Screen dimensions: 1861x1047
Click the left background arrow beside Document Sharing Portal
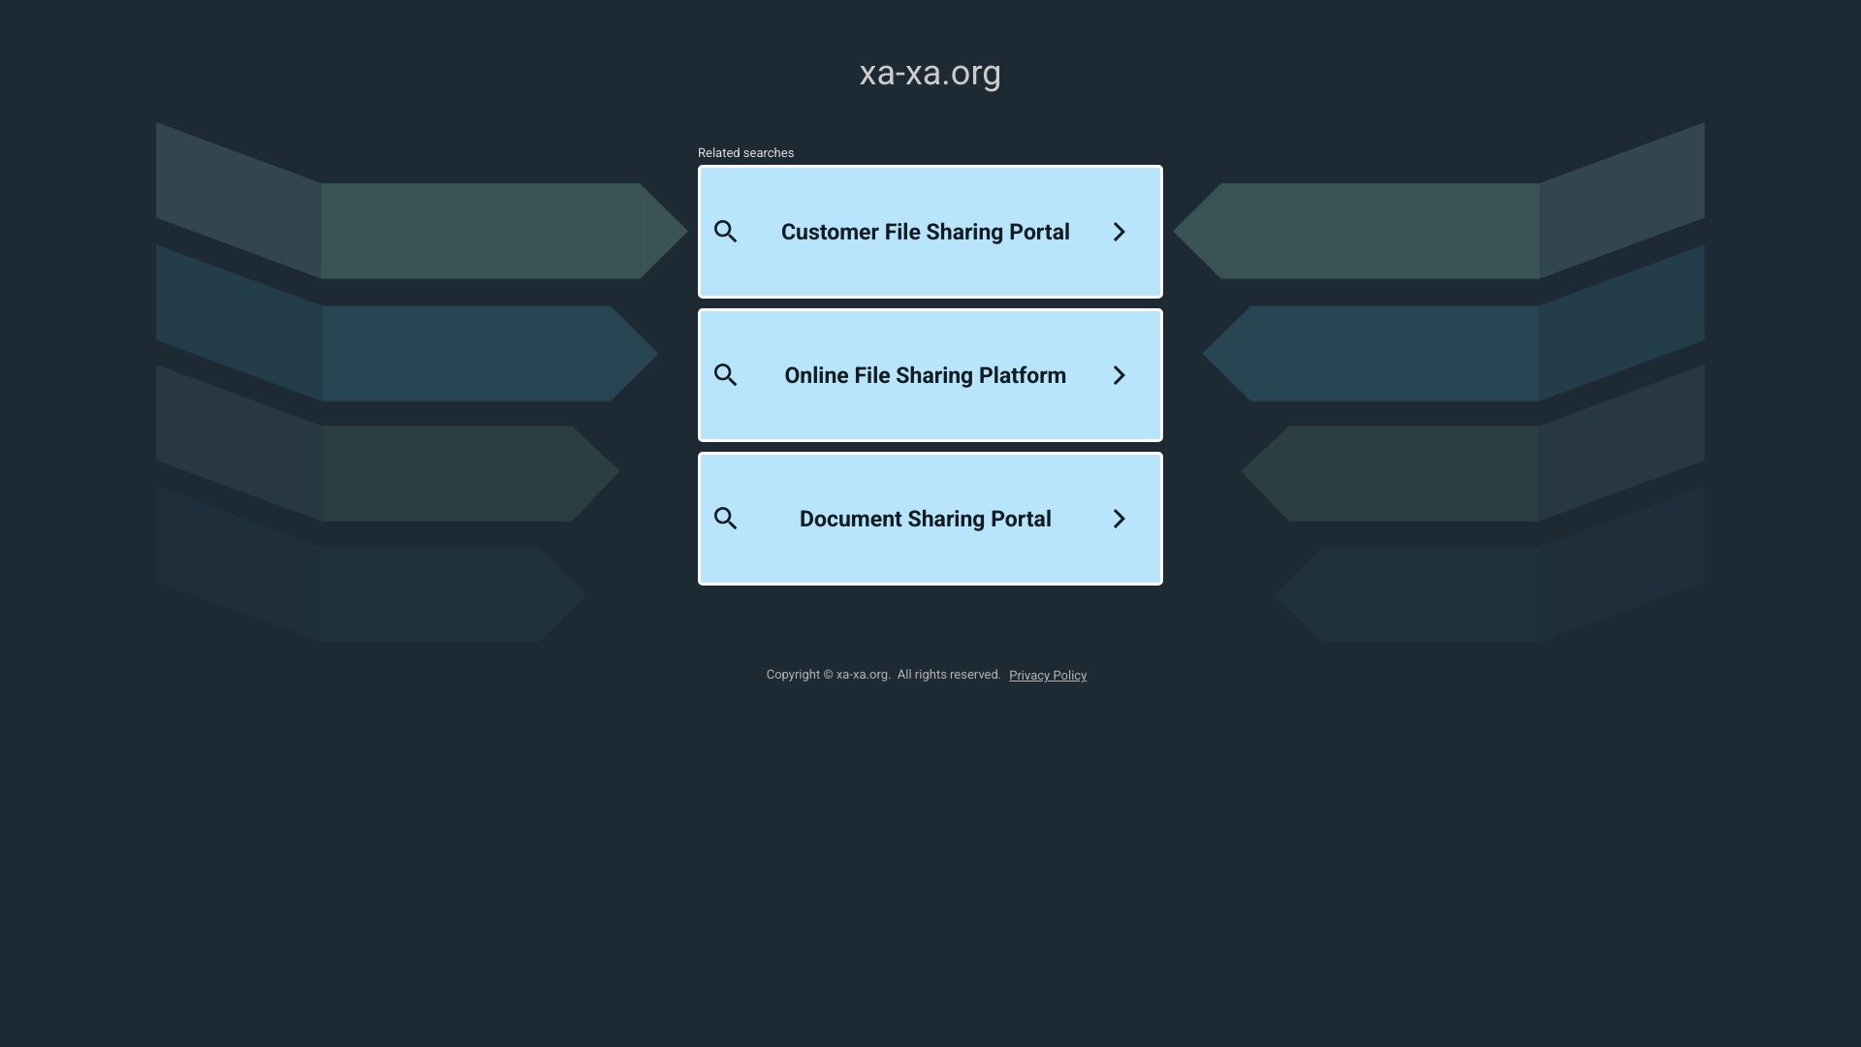(456, 473)
